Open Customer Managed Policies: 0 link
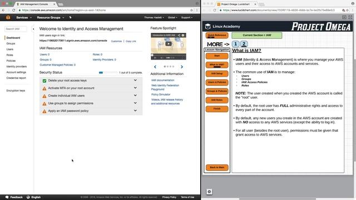 coord(58,65)
